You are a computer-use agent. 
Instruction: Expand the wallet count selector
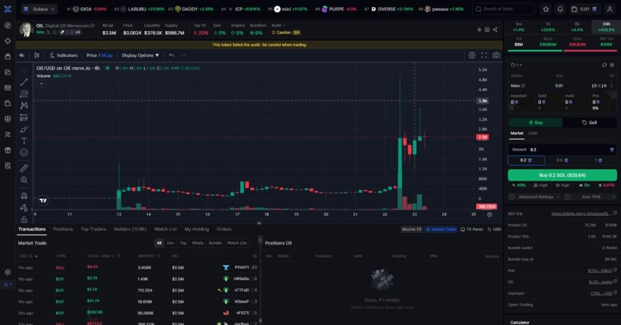[517, 65]
